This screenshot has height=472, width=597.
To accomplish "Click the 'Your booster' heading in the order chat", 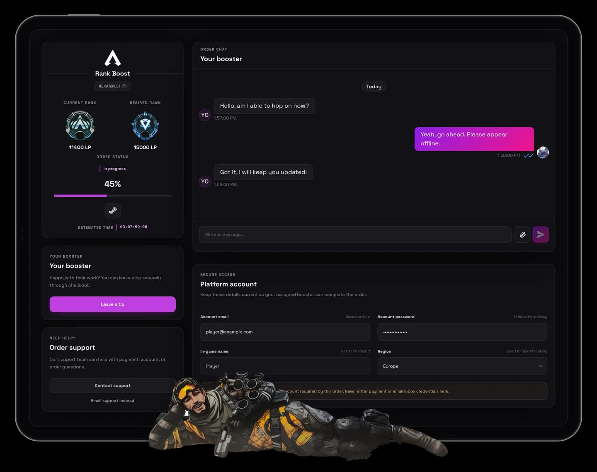I will pyautogui.click(x=221, y=59).
